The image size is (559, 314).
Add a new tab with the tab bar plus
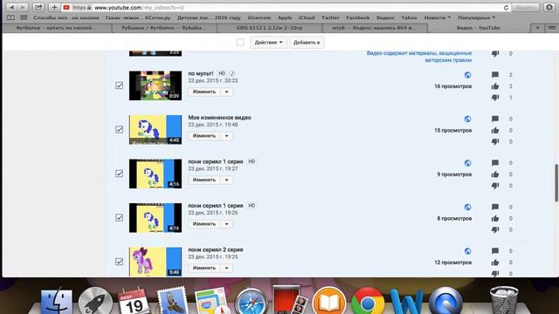coord(537,28)
